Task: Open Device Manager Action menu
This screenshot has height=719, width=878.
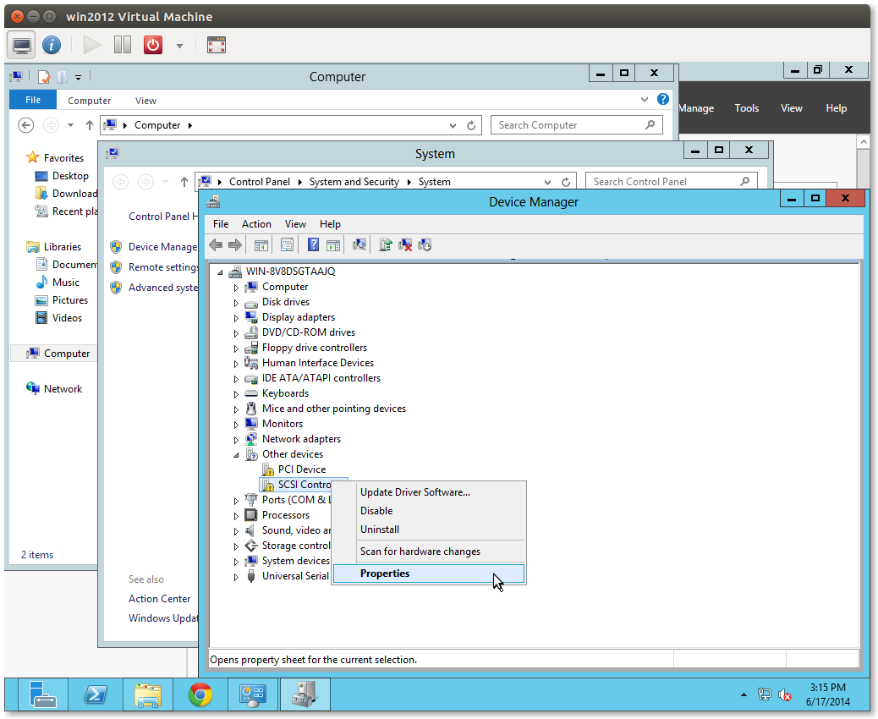Action: click(256, 224)
